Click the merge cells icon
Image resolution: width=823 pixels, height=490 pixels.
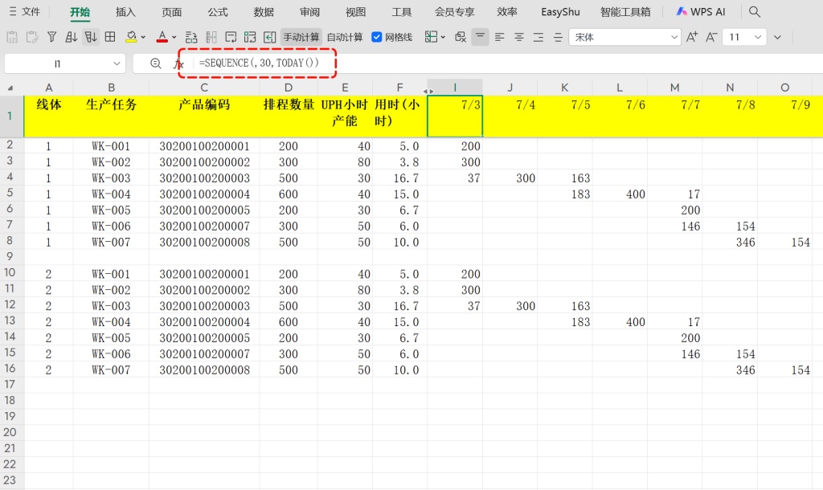(250, 37)
